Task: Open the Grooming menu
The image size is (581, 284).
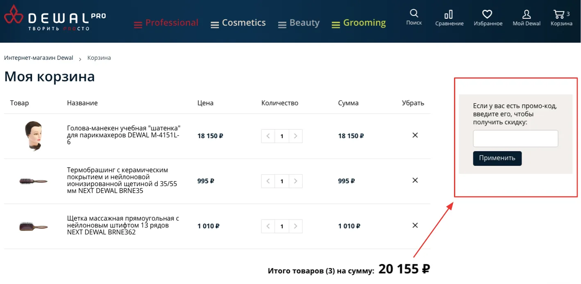Action: tap(359, 23)
